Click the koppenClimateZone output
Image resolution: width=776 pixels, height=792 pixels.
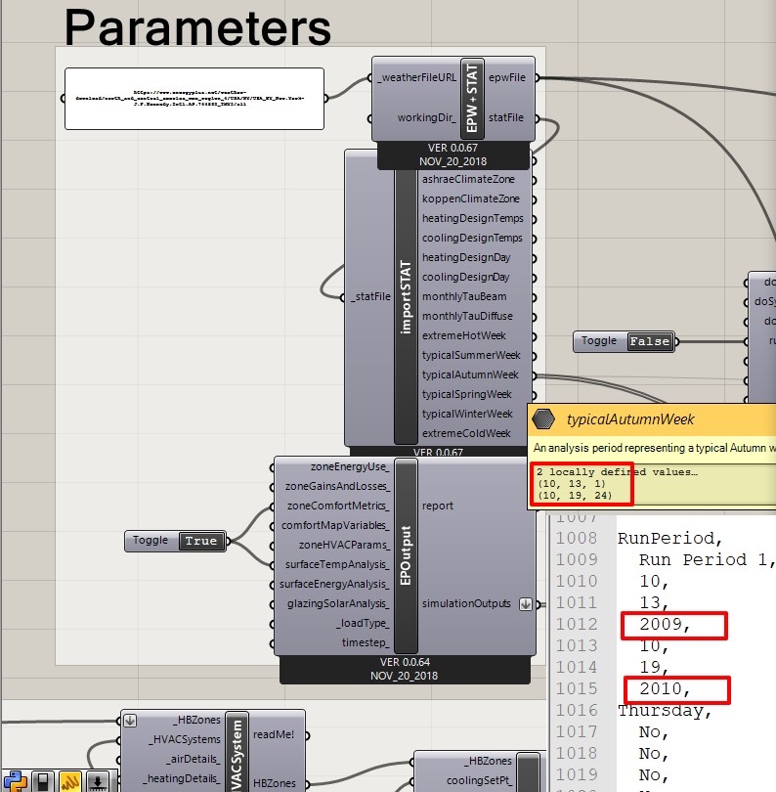pos(470,199)
